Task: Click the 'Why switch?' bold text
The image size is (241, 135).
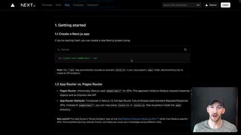Action: [64, 119]
